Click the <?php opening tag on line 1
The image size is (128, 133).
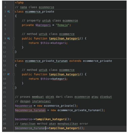click(x=19, y=3)
